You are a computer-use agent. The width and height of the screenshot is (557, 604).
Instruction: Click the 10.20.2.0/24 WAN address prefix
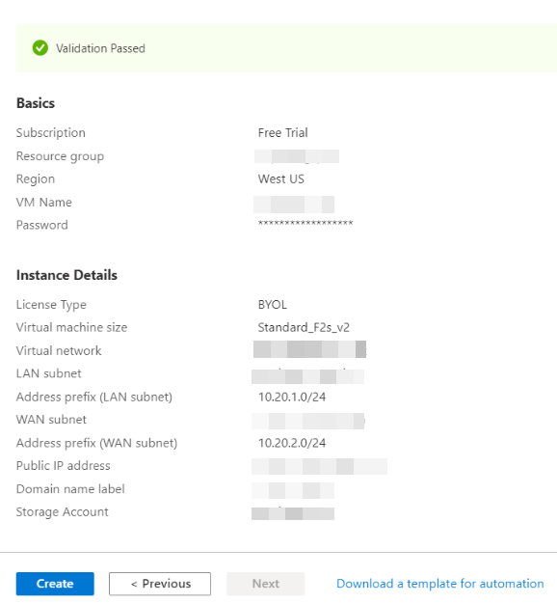pos(292,443)
